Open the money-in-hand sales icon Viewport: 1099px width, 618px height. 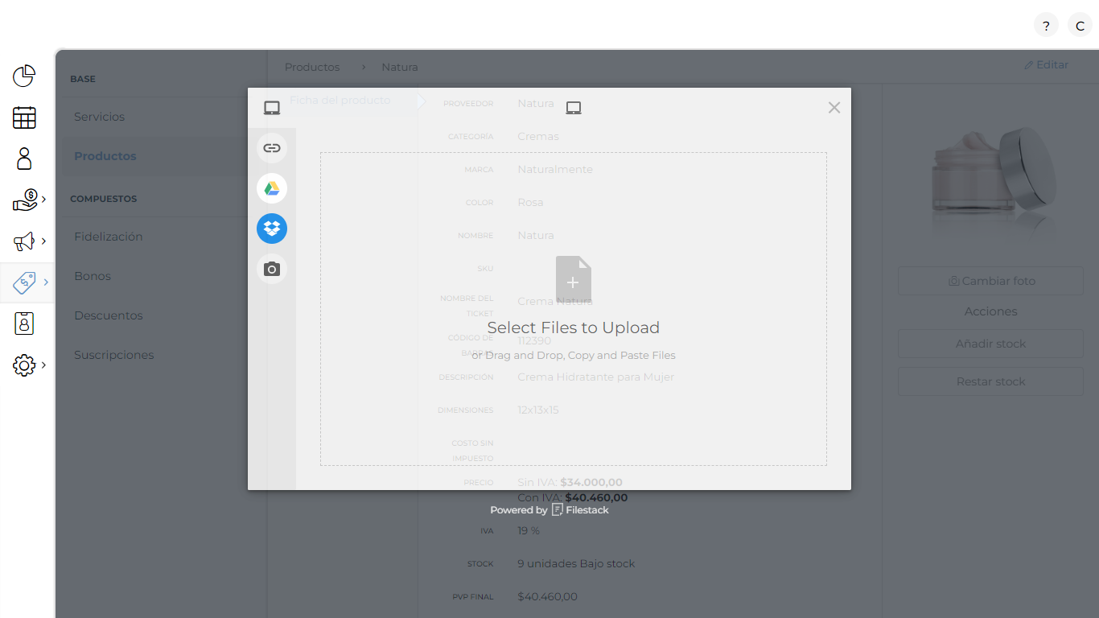25,200
